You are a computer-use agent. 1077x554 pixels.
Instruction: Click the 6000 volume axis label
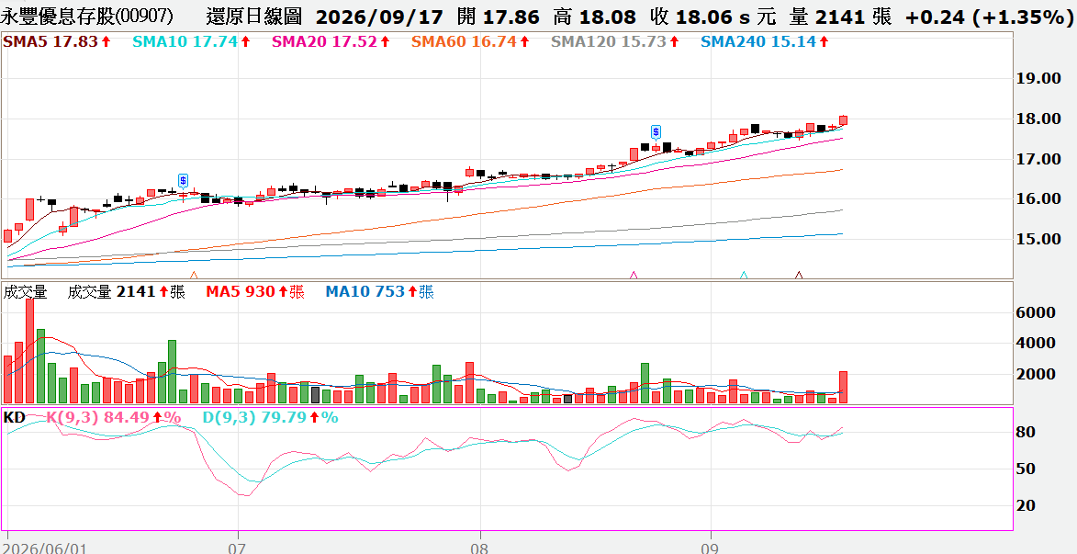tap(1035, 312)
